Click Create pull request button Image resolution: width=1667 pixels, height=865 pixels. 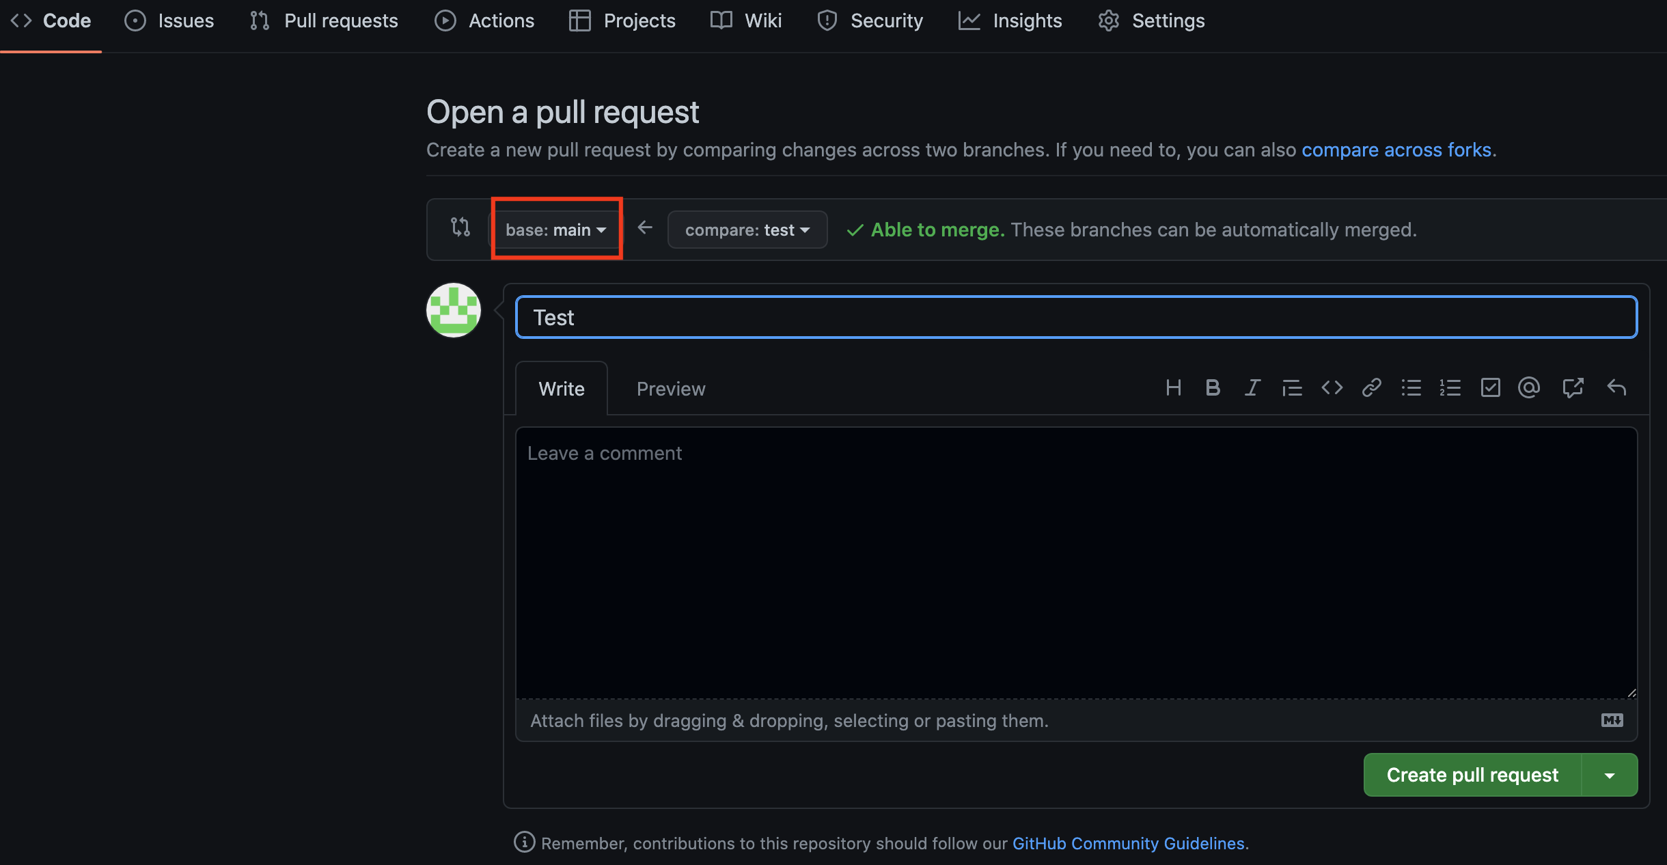(1472, 775)
